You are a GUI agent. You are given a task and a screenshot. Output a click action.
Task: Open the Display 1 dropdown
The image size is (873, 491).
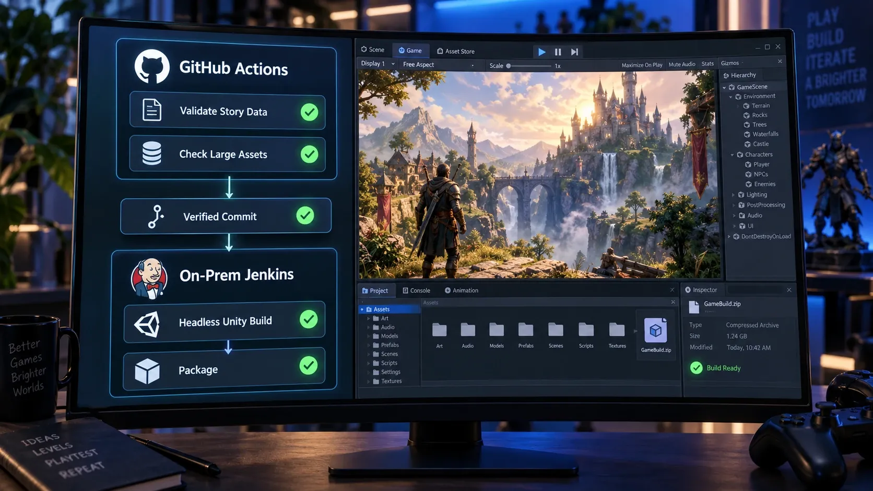(377, 64)
